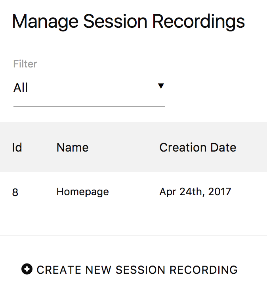This screenshot has width=267, height=296.
Task: Open the Homepage session recording name
Action: [82, 192]
